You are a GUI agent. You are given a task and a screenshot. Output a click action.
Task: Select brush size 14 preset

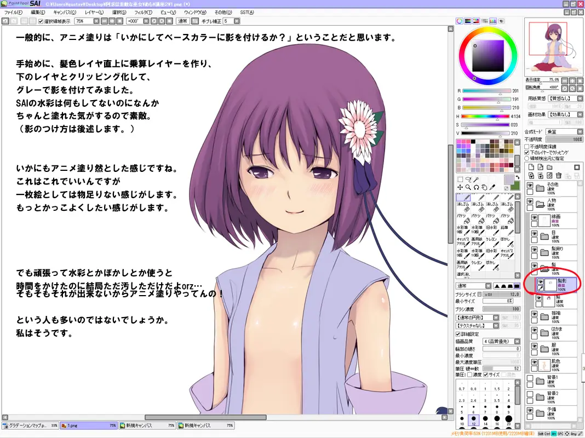485,420
